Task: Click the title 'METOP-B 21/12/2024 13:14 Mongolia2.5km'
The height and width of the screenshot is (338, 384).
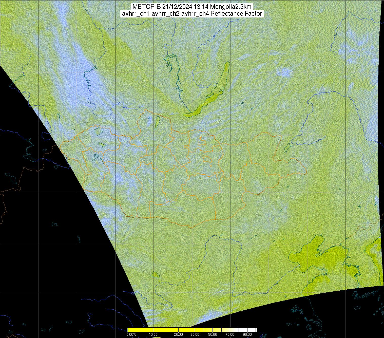Action: click(192, 7)
